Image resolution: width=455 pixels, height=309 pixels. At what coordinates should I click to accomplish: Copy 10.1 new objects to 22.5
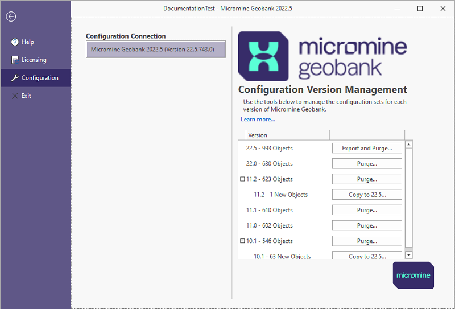[367, 256]
